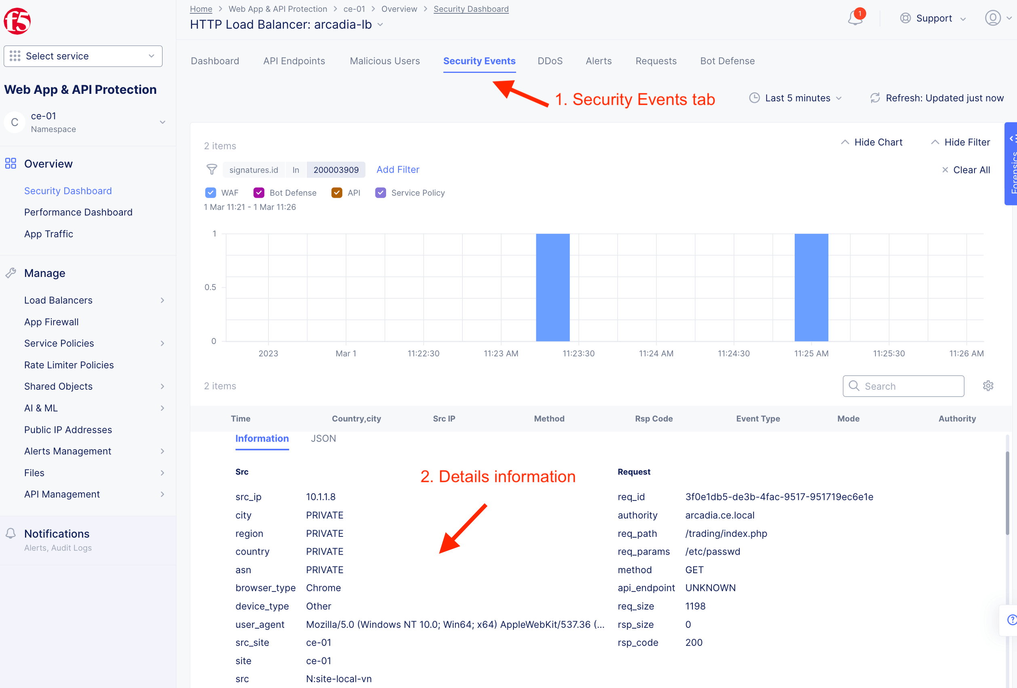Uncheck the WAF checkbox

(x=211, y=192)
